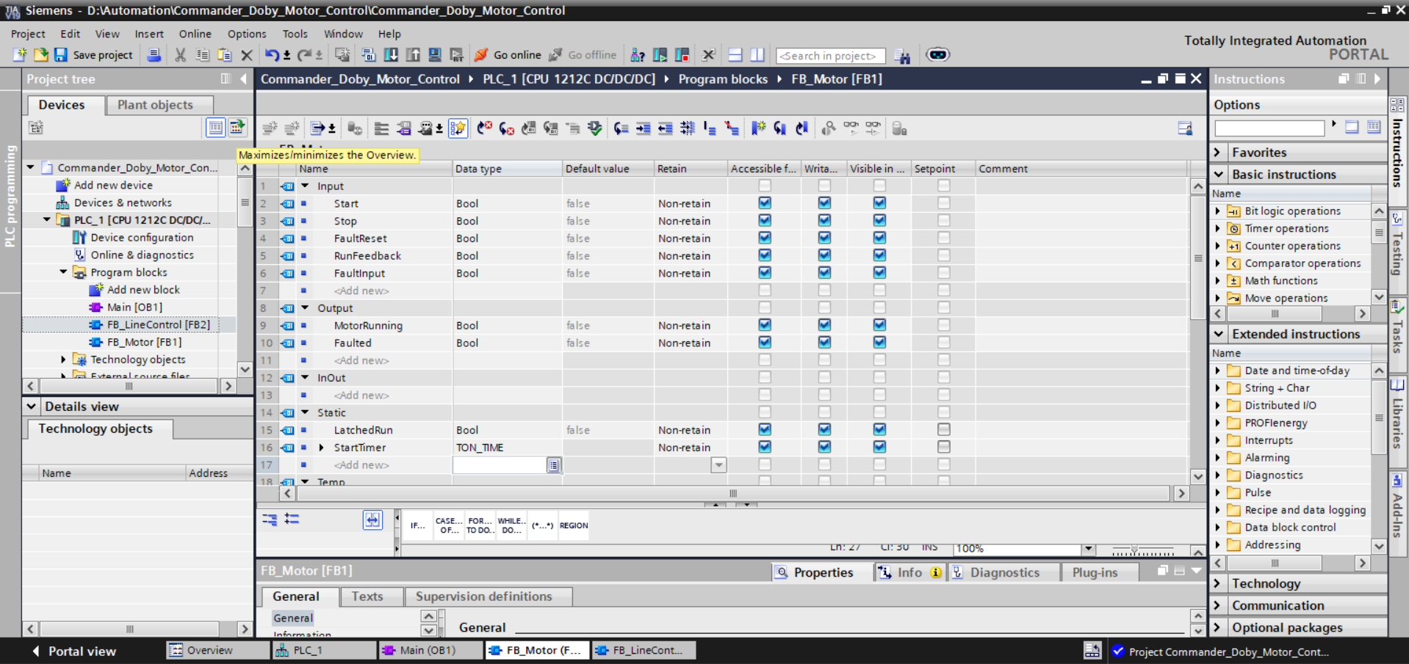Insert the IF... code template
Screen dimensions: 1409x664
click(x=418, y=525)
